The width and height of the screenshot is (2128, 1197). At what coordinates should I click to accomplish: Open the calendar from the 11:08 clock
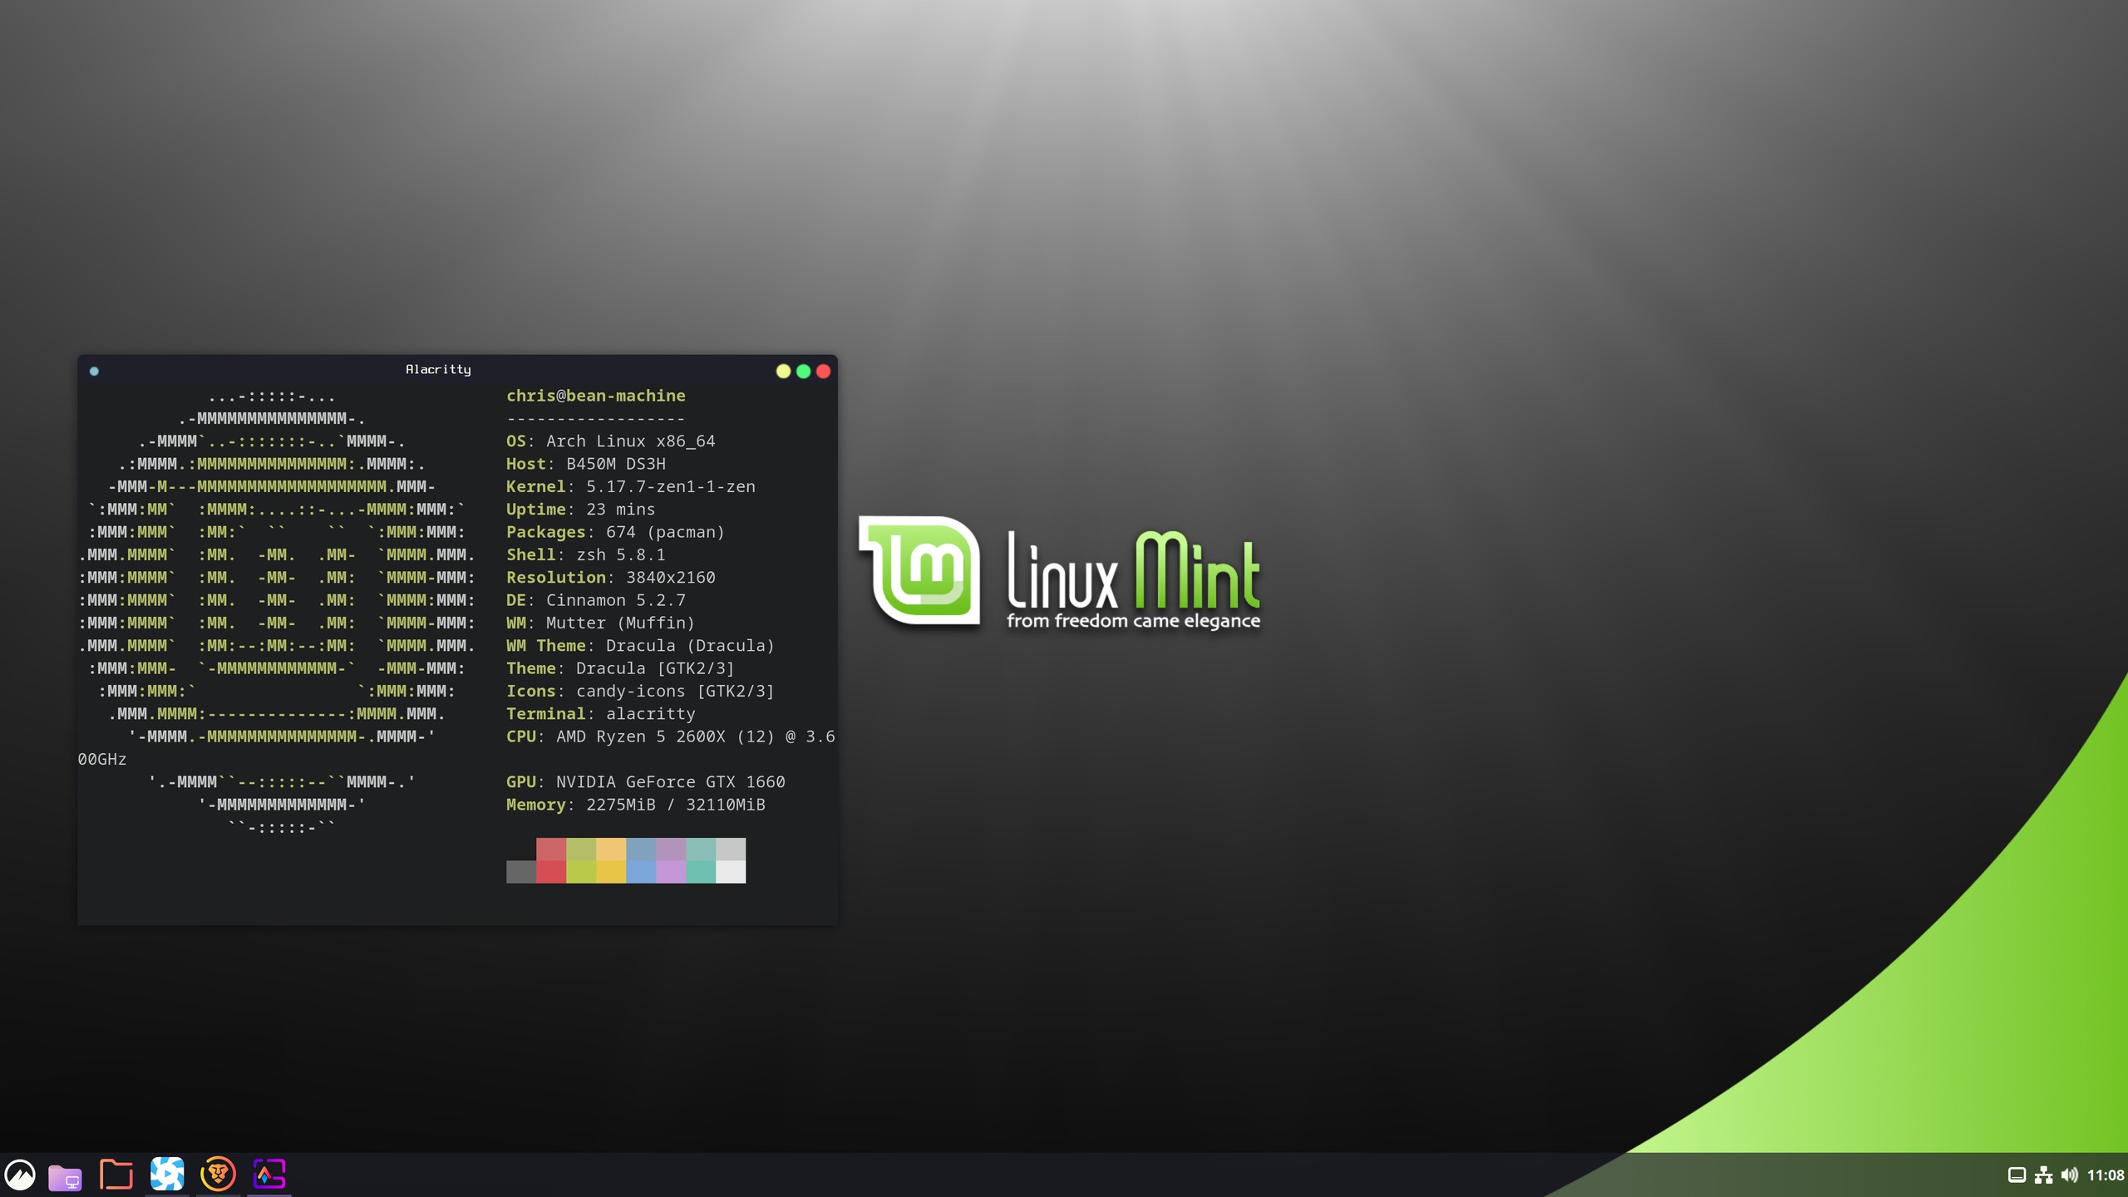pyautogui.click(x=2106, y=1175)
